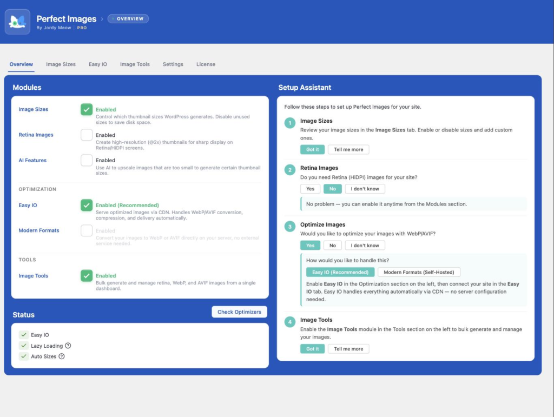
Task: Click the Auto Sizes help question icon
Action: [x=62, y=356]
